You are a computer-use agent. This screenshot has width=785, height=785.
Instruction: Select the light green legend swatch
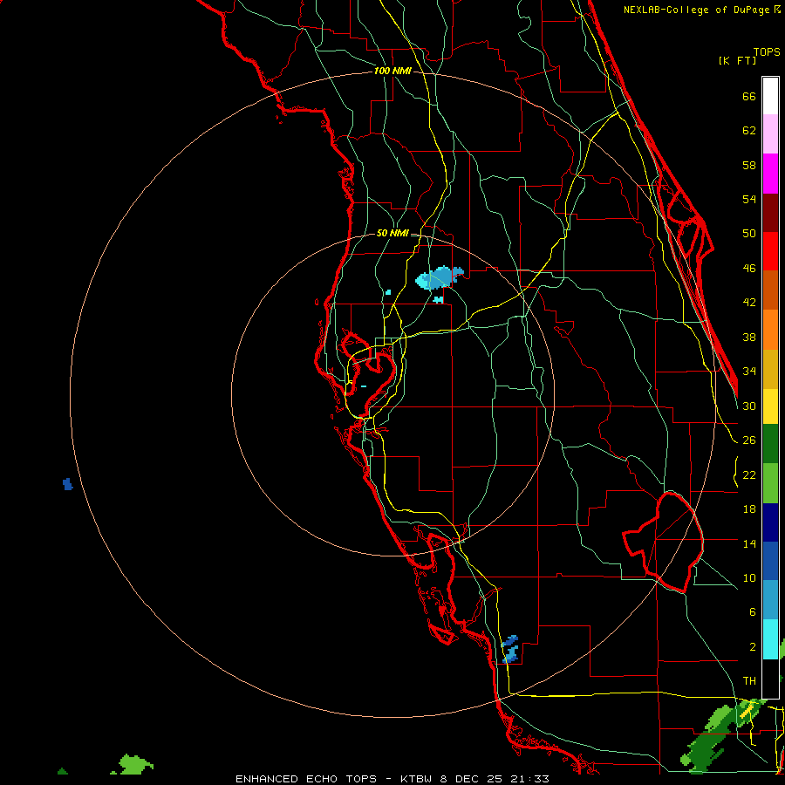[x=770, y=483]
